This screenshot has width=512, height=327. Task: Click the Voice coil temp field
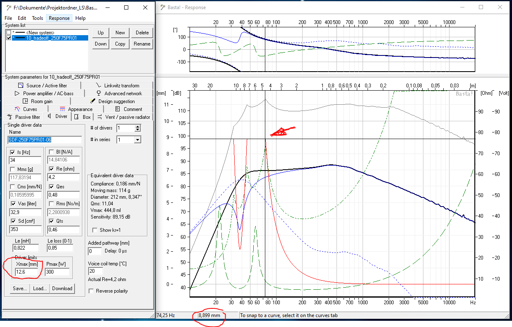click(x=95, y=271)
